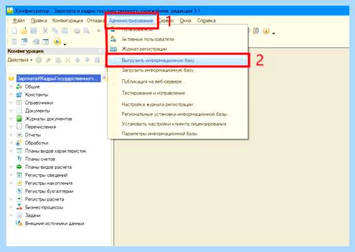This screenshot has height=252, width=355.
Task: Open the Администрирование menu
Action: pyautogui.click(x=131, y=21)
